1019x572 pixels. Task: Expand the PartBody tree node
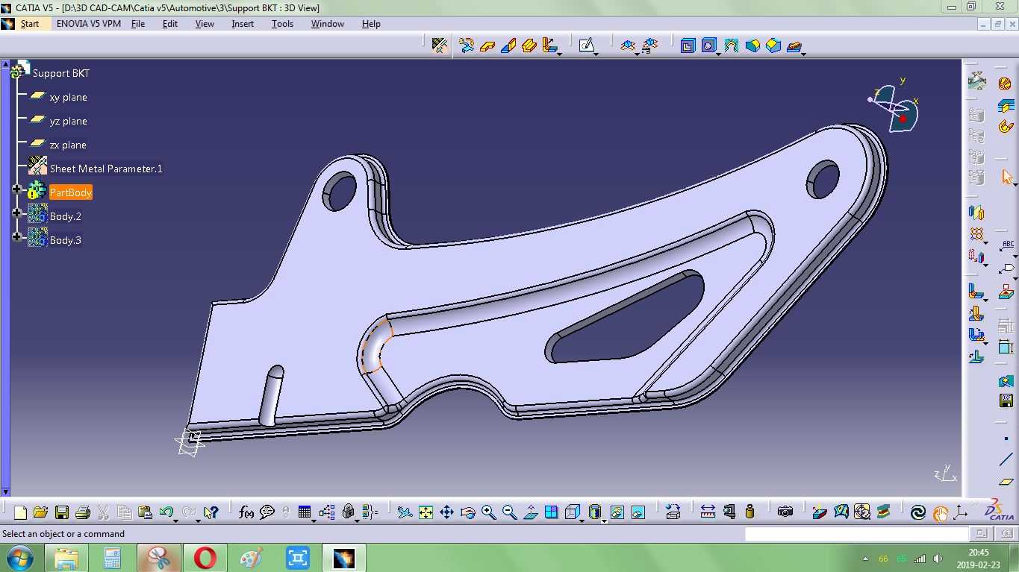(x=16, y=190)
